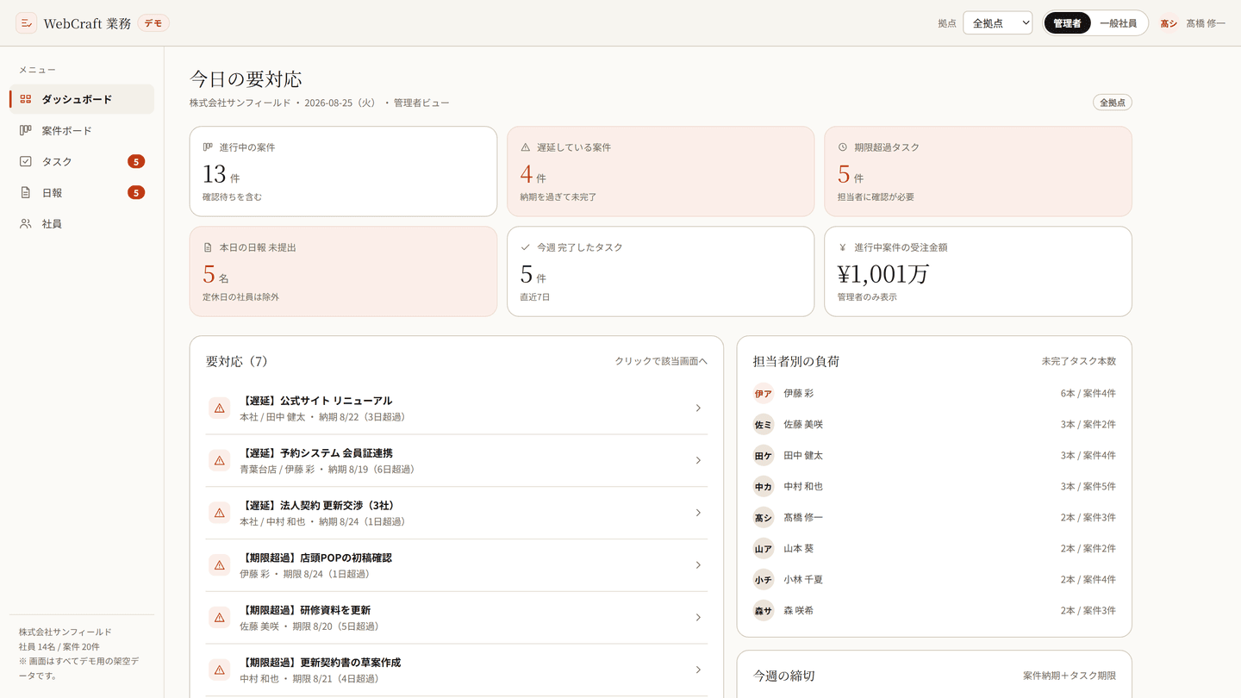The width and height of the screenshot is (1241, 698).
Task: Click the 田ケ avatar for 田中 健太
Action: click(x=764, y=455)
